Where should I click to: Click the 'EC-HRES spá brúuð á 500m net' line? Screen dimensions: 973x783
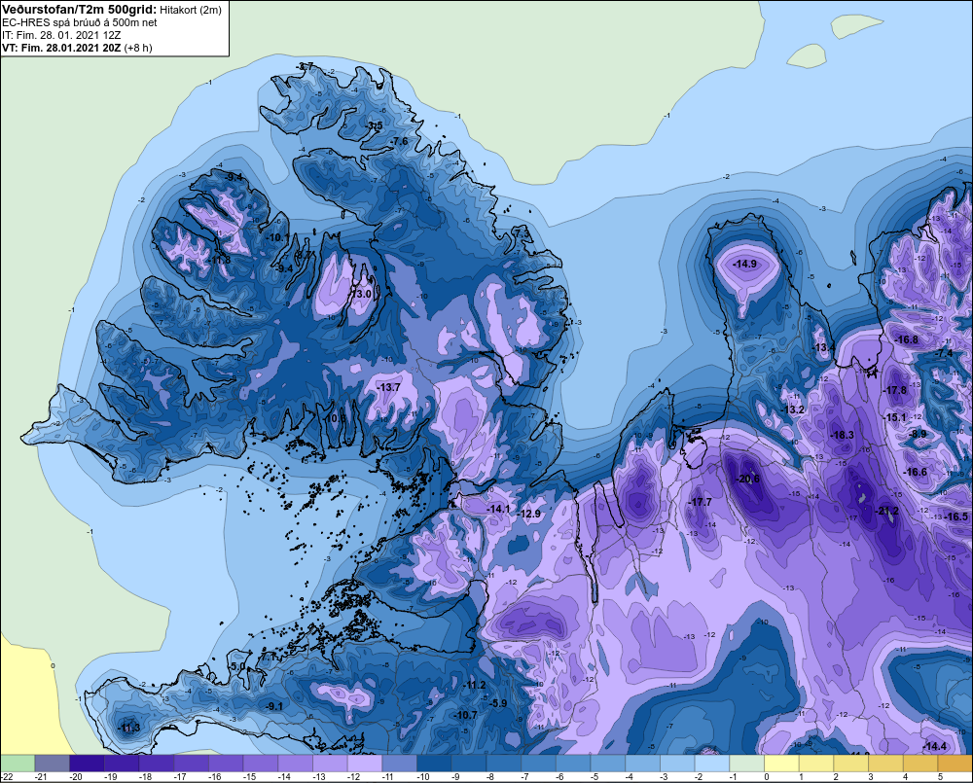pos(80,22)
